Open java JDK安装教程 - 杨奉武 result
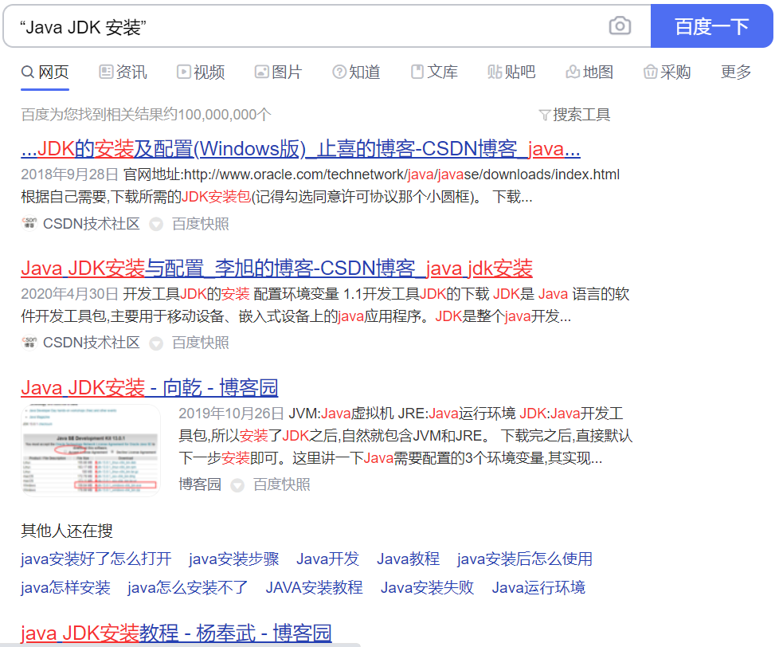The width and height of the screenshot is (775, 647). coord(176,633)
